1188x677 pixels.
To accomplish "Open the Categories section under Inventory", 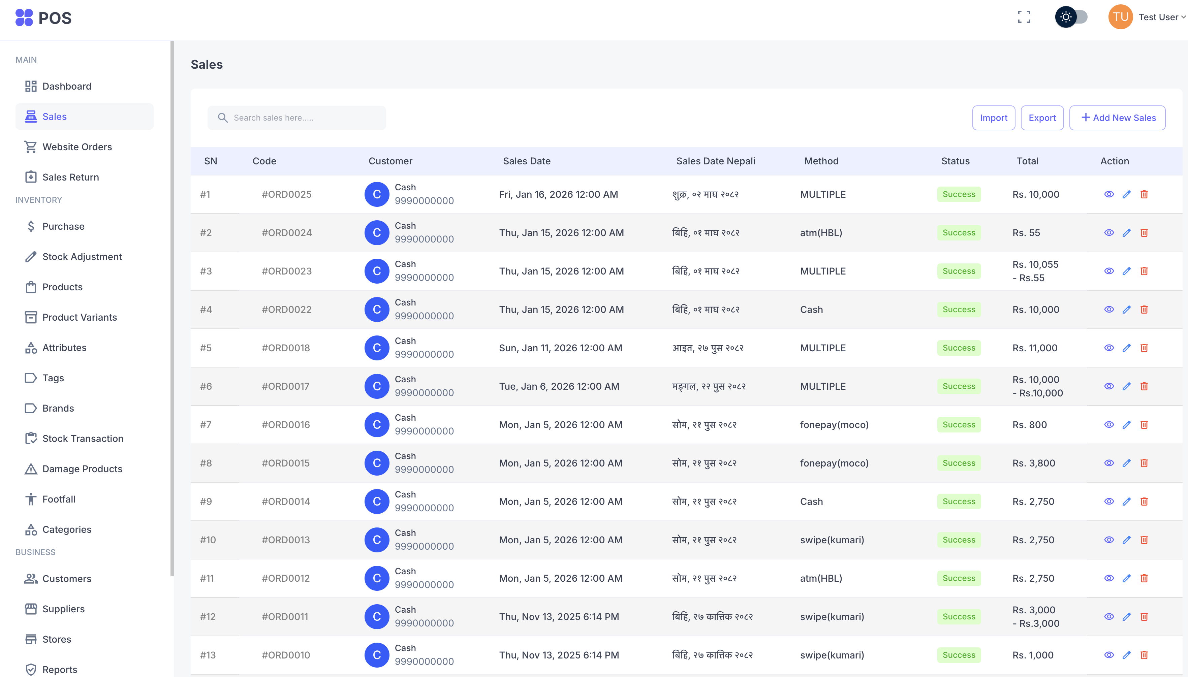I will pos(66,529).
